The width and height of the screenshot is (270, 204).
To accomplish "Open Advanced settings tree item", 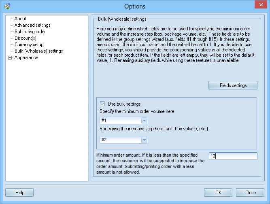I will coord(32,25).
